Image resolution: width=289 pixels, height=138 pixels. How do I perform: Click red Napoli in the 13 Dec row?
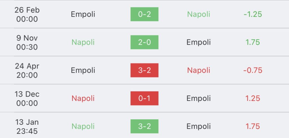tap(83, 98)
